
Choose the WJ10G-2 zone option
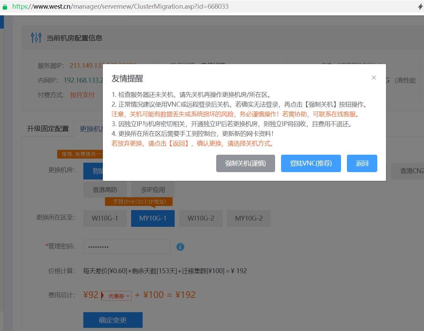coord(201,218)
